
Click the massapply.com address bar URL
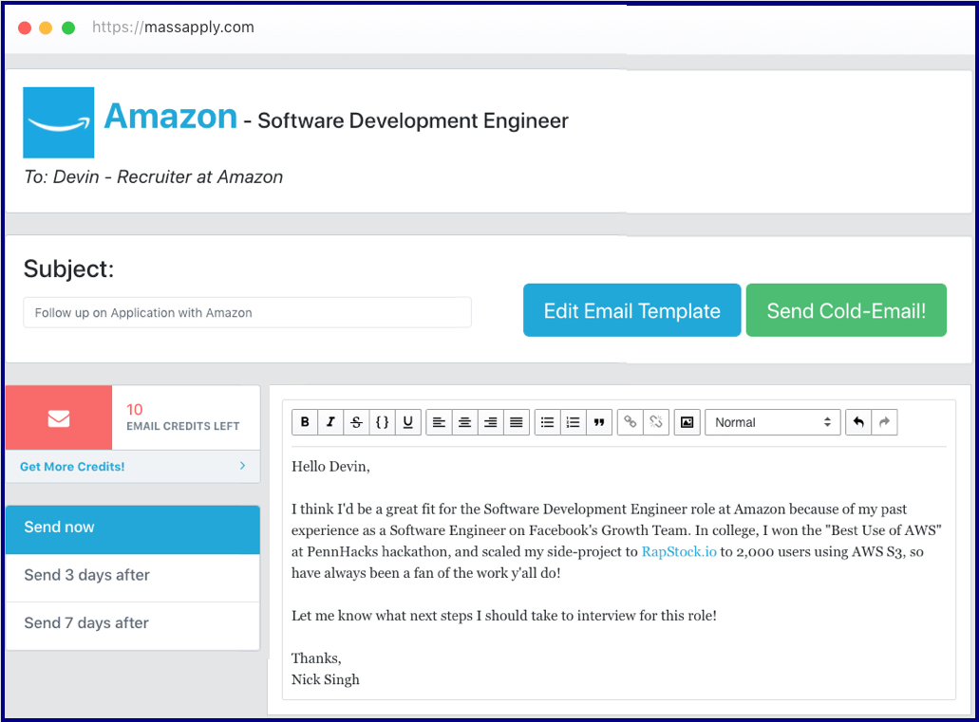pyautogui.click(x=173, y=27)
